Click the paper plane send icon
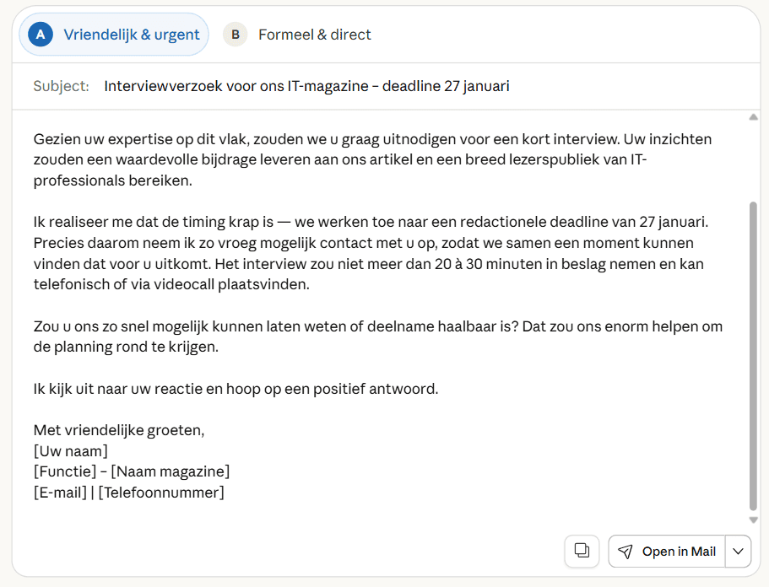 (625, 552)
